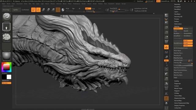
Task: Click the SharpenMask button
Action: point(188,33)
